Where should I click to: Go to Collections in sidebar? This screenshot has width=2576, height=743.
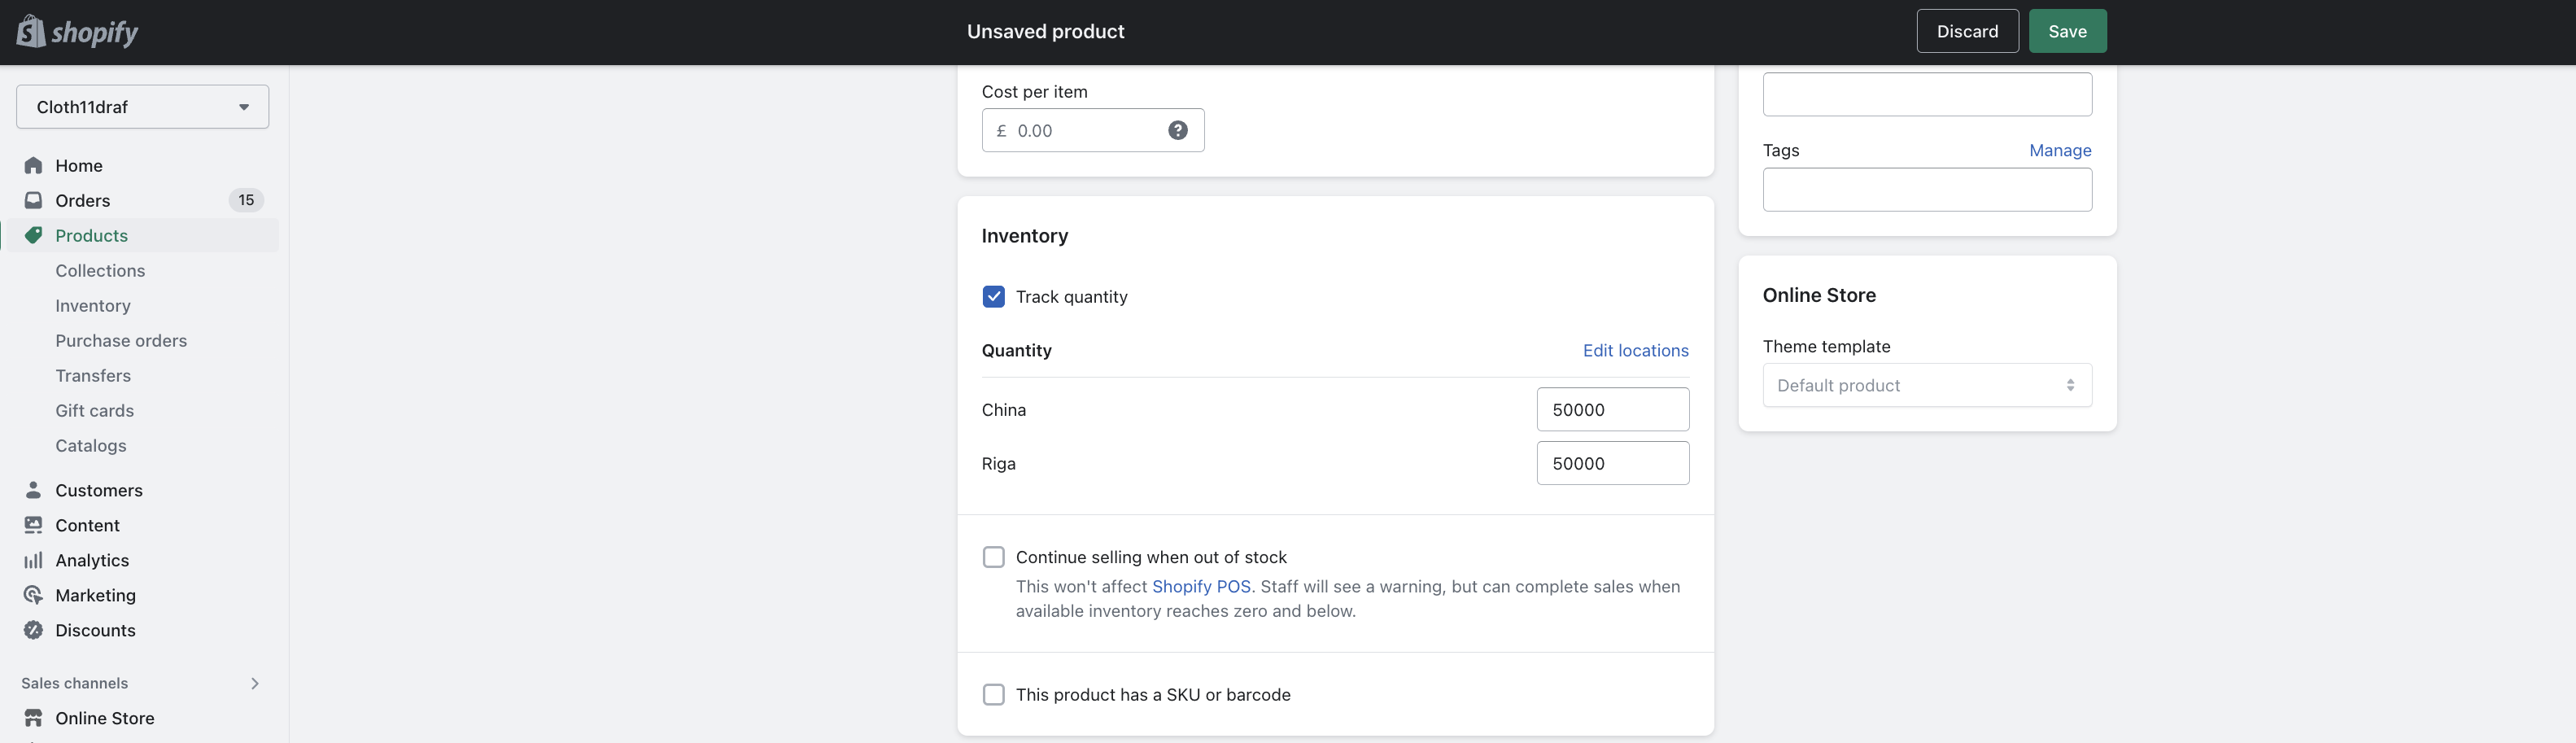(x=100, y=270)
